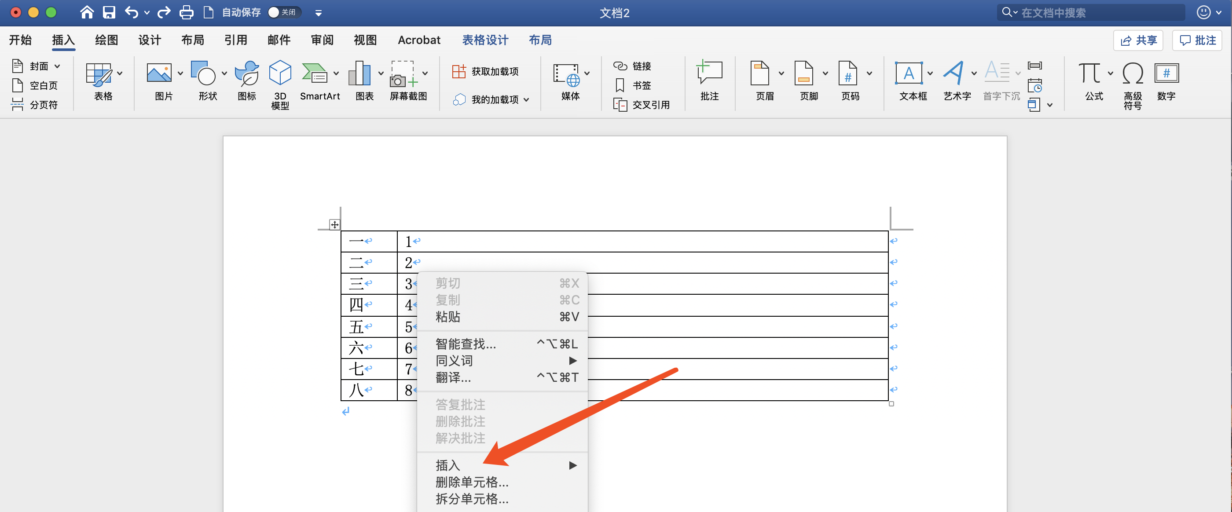Click the print icon in title bar
The image size is (1232, 512).
[x=186, y=12]
